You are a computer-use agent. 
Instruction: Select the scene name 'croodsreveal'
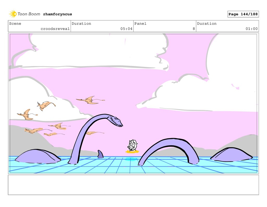(55, 29)
